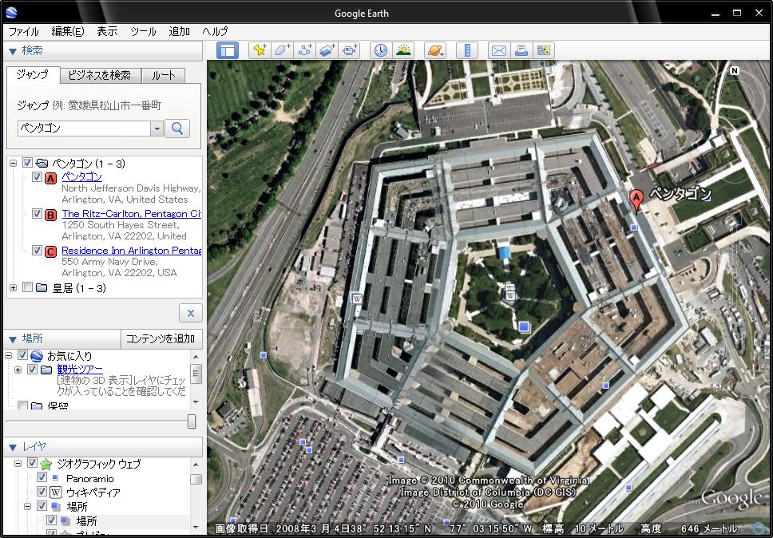The image size is (773, 538).
Task: Switch to the ビジネスを検索 tab
Action: (x=100, y=75)
